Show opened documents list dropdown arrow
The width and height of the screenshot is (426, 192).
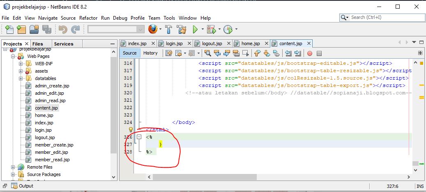[414, 42]
